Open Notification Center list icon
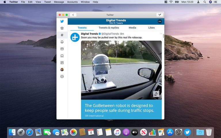221x138 pixels. pyautogui.click(x=215, y=2)
